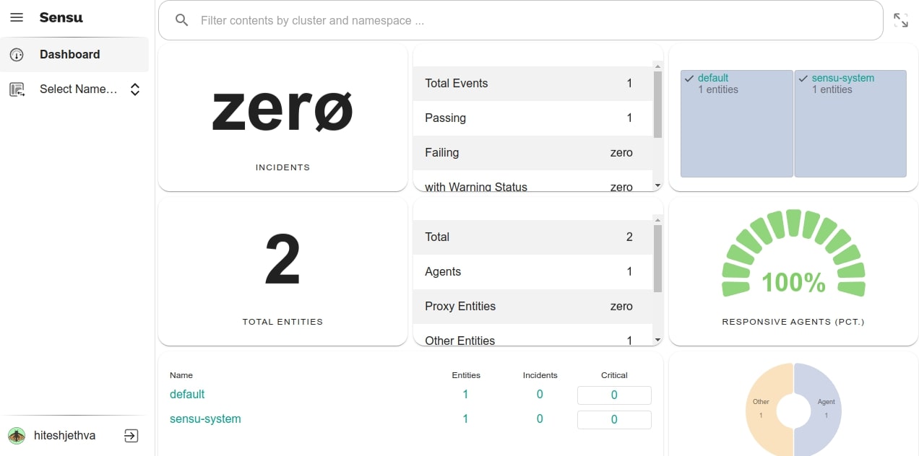Click critical count box for default namespace
This screenshot has height=456, width=919.
click(614, 395)
